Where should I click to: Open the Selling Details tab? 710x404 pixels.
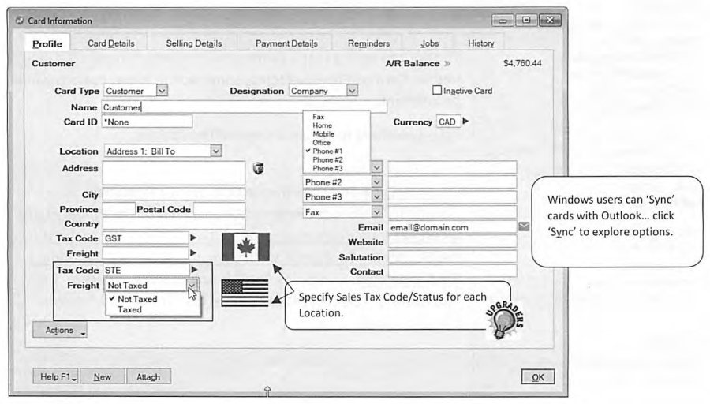pos(194,43)
